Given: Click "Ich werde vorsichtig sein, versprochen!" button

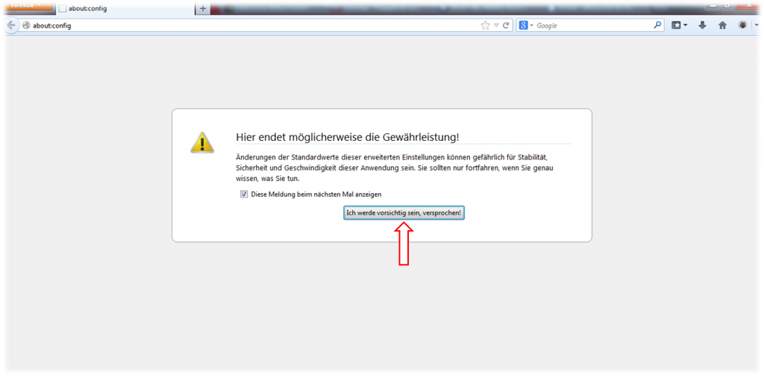Looking at the screenshot, I should pyautogui.click(x=404, y=213).
